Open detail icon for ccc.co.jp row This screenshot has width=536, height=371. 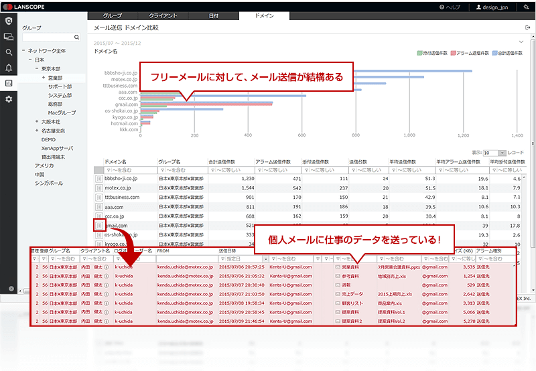tap(98, 216)
